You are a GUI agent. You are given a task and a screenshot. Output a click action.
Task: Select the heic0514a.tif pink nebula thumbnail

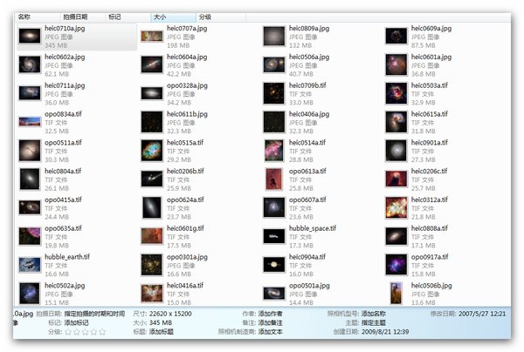[x=274, y=151]
